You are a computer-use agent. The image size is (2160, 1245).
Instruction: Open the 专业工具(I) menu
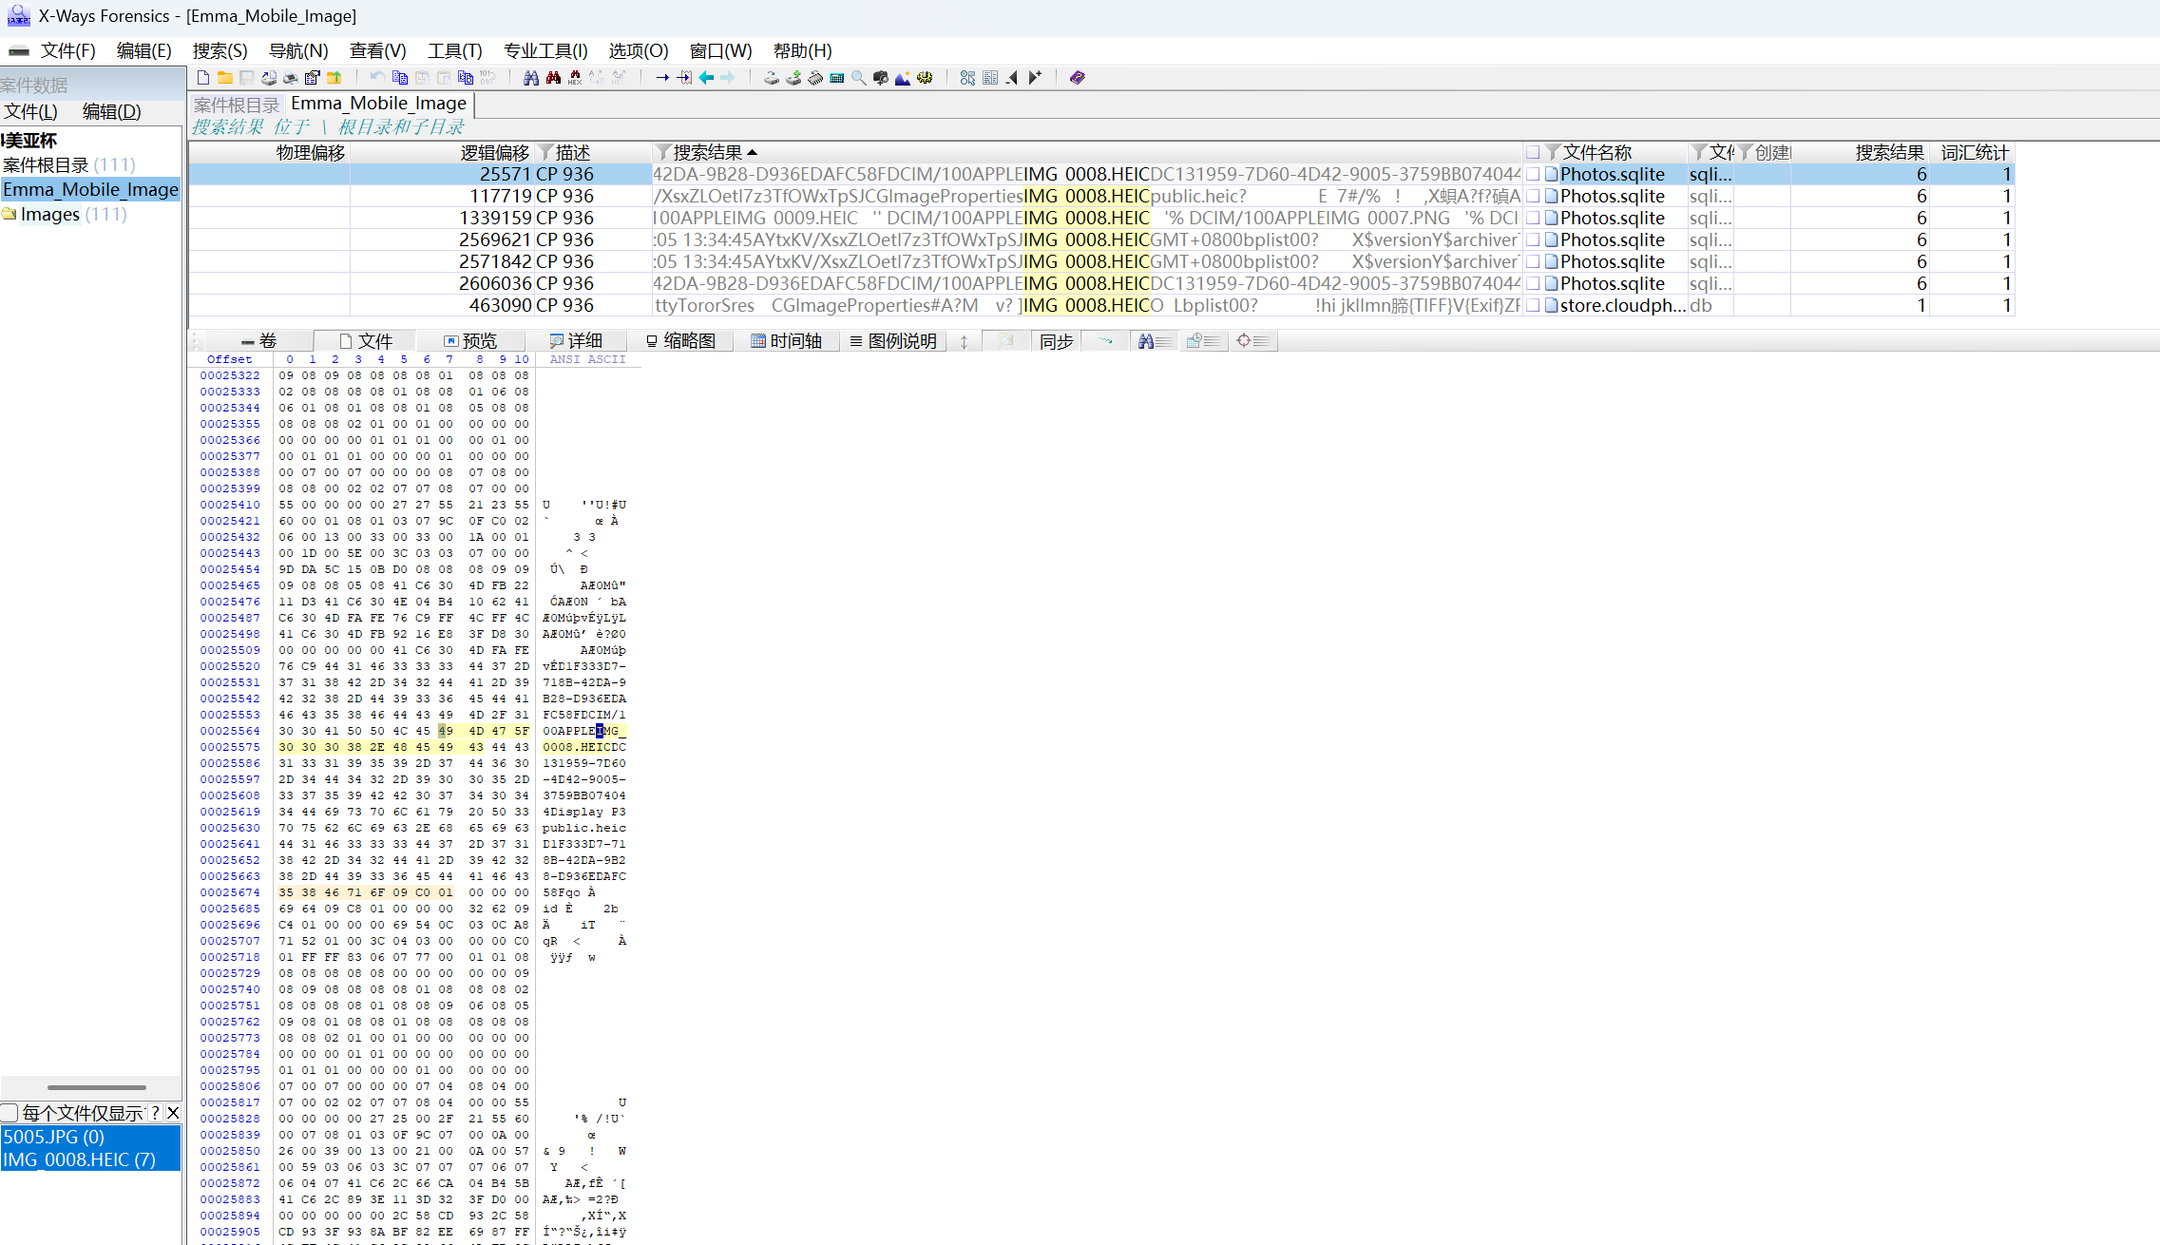click(545, 51)
